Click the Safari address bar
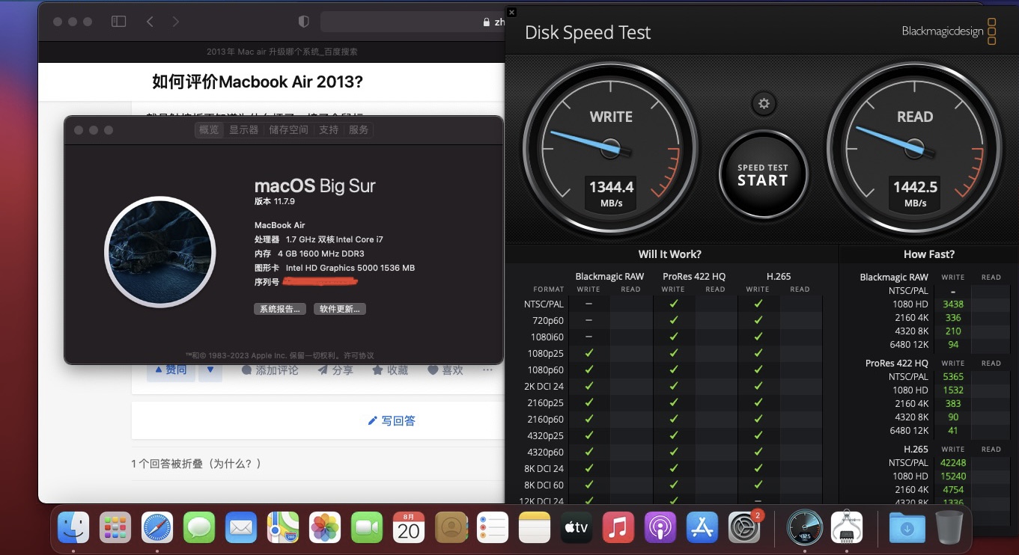Viewport: 1019px width, 555px height. pyautogui.click(x=413, y=22)
